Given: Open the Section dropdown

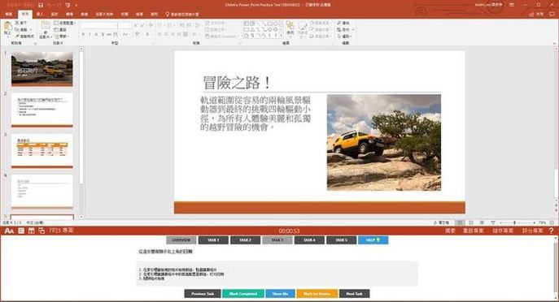Looking at the screenshot, I should 62,37.
